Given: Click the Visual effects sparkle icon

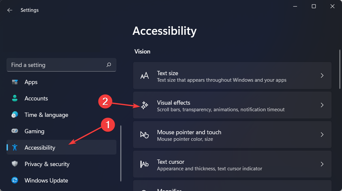Looking at the screenshot, I should click(x=145, y=105).
